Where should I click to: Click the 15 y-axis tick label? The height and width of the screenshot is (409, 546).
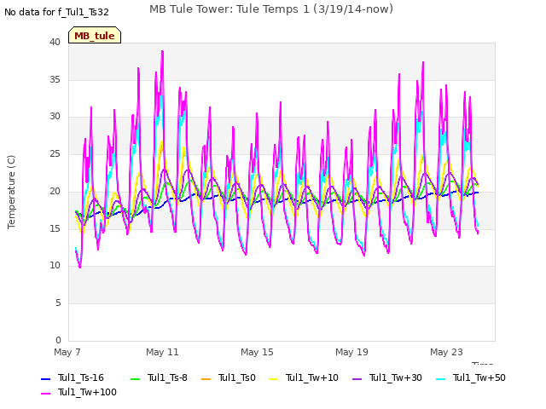55,228
